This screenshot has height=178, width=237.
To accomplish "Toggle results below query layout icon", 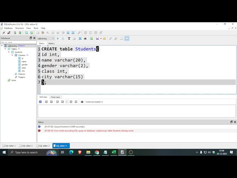I will click(127, 39).
